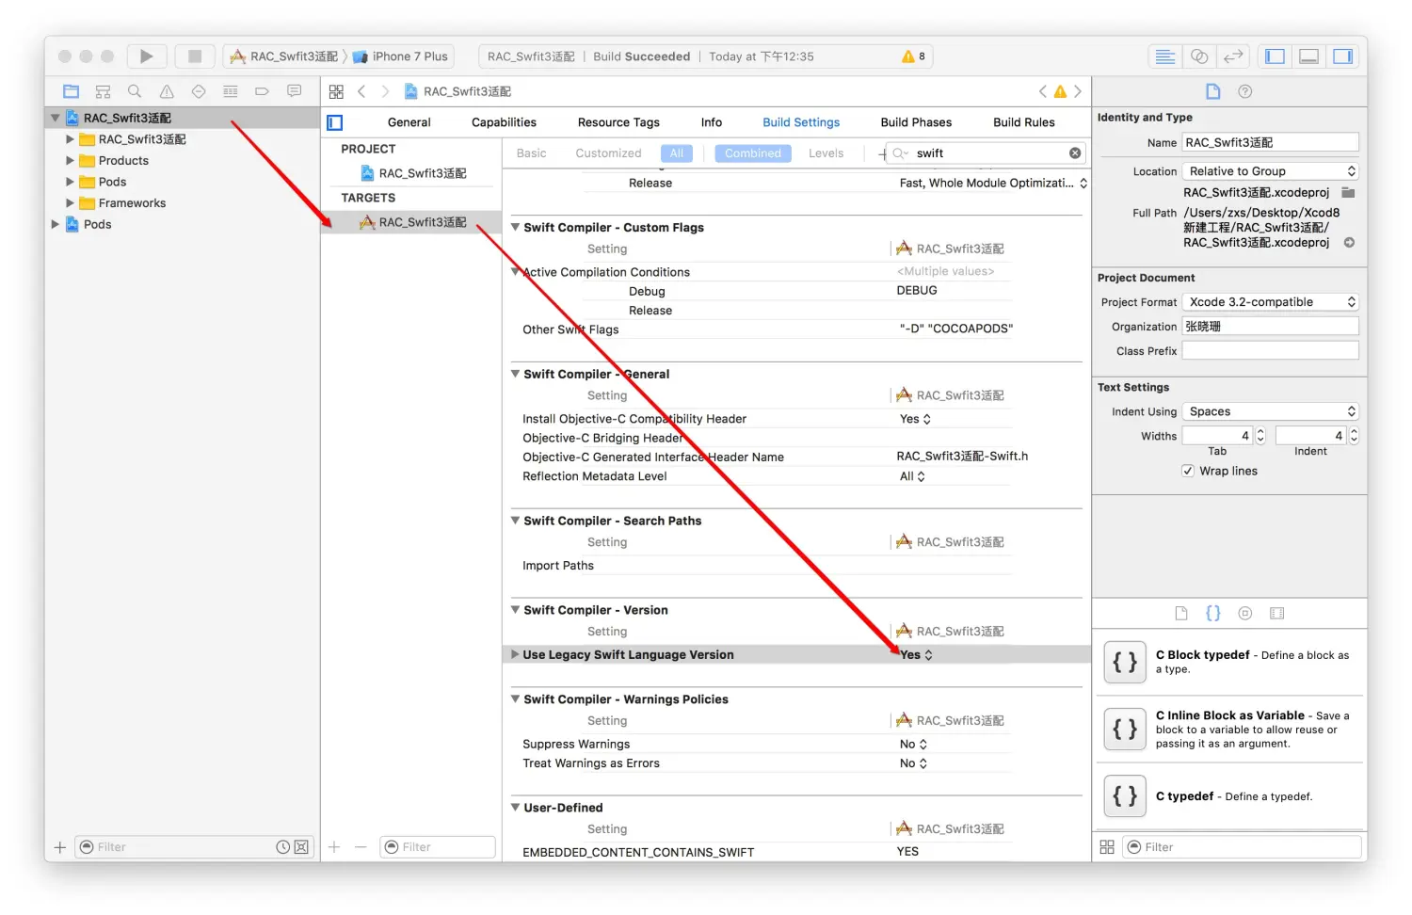The image size is (1412, 915).
Task: Go back in editor history
Action: pos(361,91)
